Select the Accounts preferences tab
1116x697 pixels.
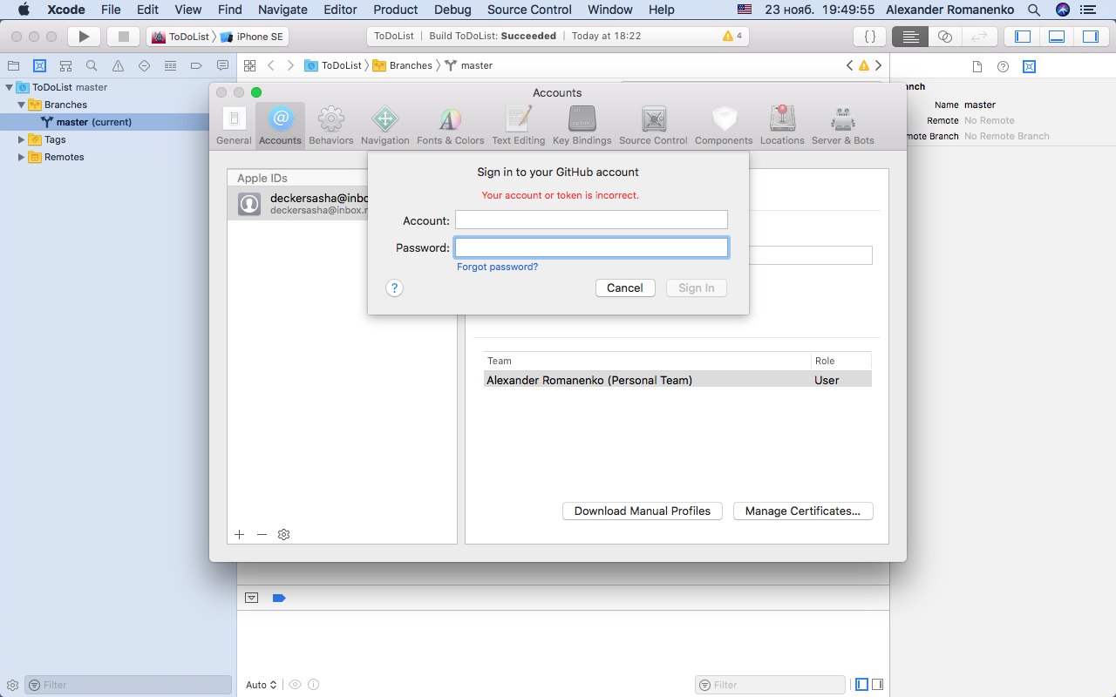click(x=280, y=125)
